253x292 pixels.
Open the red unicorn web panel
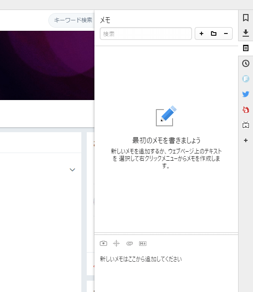click(246, 110)
